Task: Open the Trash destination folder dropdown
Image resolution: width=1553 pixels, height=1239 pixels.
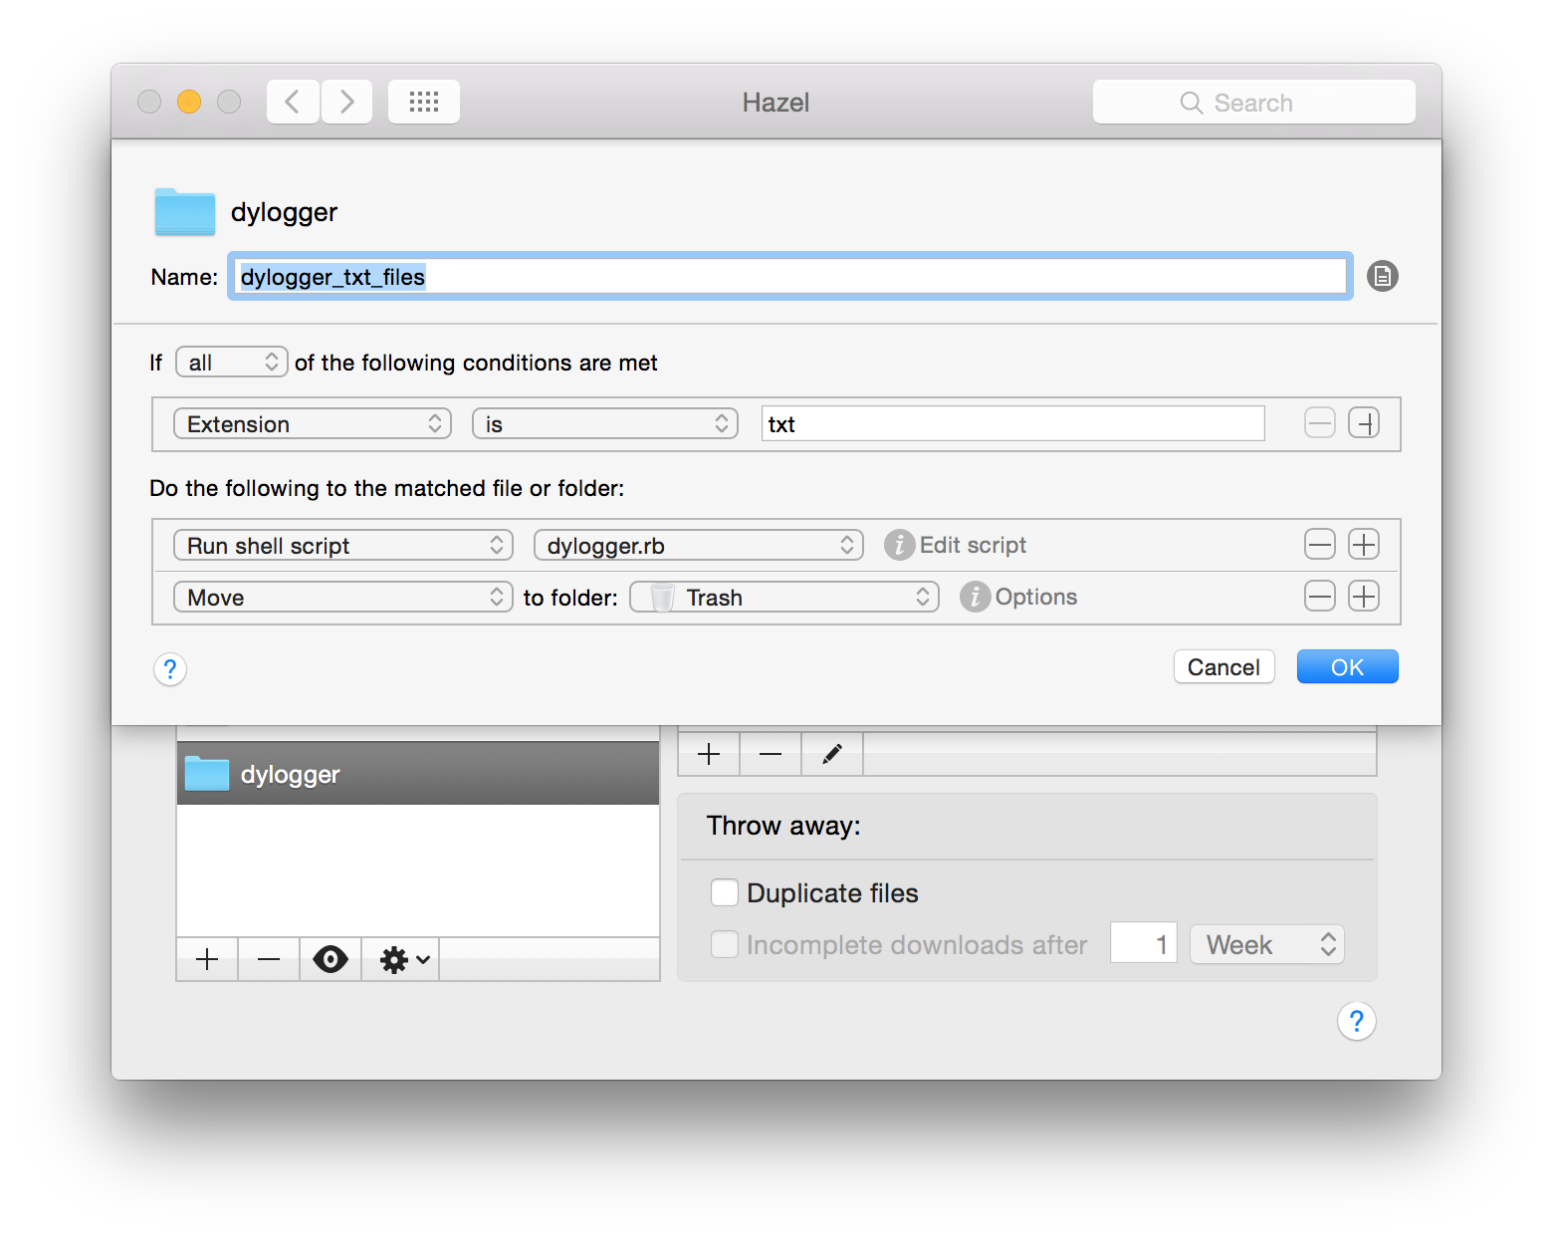Action: pos(784,597)
